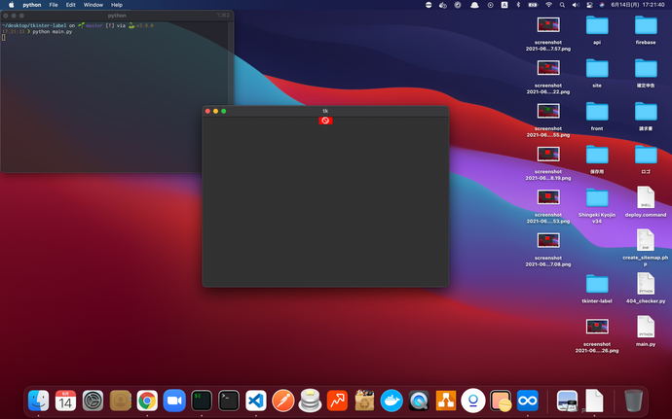Select screenshot ending 7.08.png thumbnail

click(x=548, y=240)
